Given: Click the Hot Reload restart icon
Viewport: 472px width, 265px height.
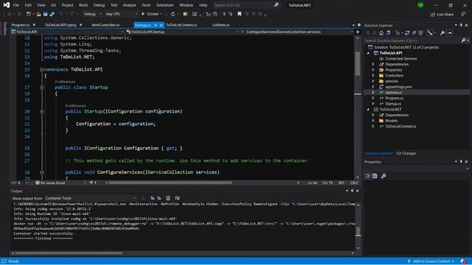Looking at the screenshot, I should tap(173, 14).
